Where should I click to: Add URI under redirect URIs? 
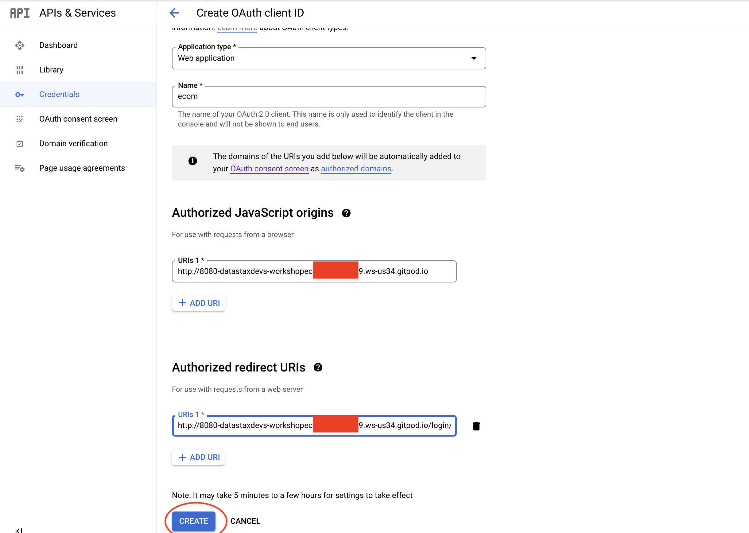tap(198, 457)
